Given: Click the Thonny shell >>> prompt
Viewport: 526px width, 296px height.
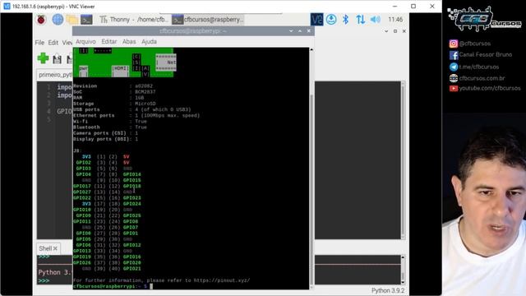Looking at the screenshot, I should (44, 280).
